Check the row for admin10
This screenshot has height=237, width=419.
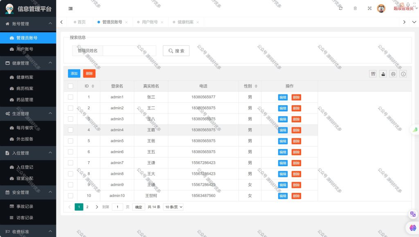70,196
